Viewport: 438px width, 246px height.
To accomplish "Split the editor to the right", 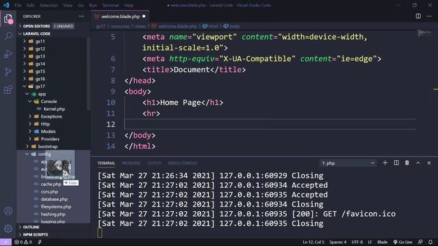I will click(418, 16).
